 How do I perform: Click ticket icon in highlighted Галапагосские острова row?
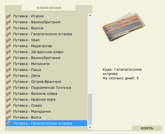pyautogui.click(x=8, y=123)
